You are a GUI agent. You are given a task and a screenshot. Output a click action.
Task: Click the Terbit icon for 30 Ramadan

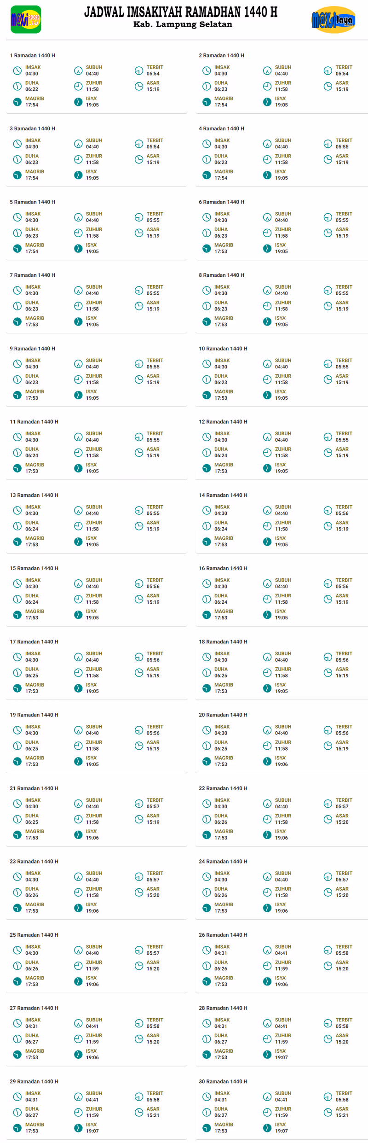(x=328, y=1096)
